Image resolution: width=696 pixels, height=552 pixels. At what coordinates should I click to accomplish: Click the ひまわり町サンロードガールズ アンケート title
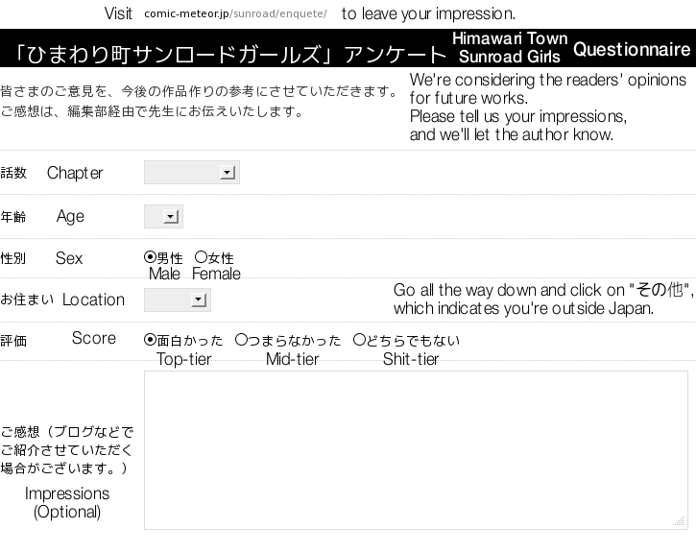226,54
